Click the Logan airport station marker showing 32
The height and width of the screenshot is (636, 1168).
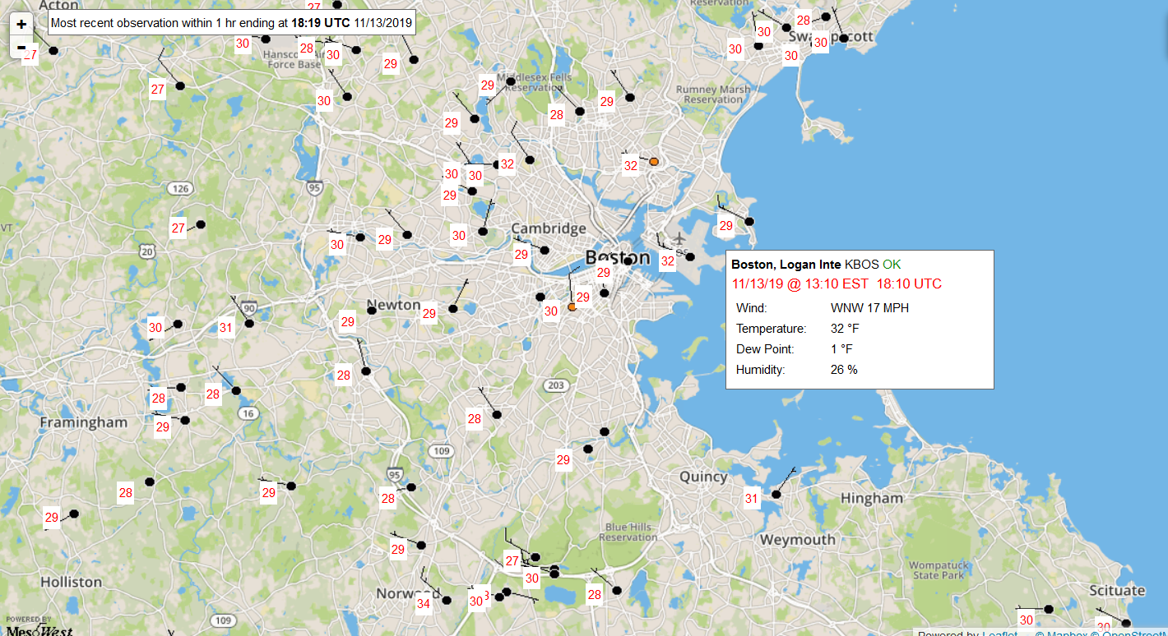point(690,257)
